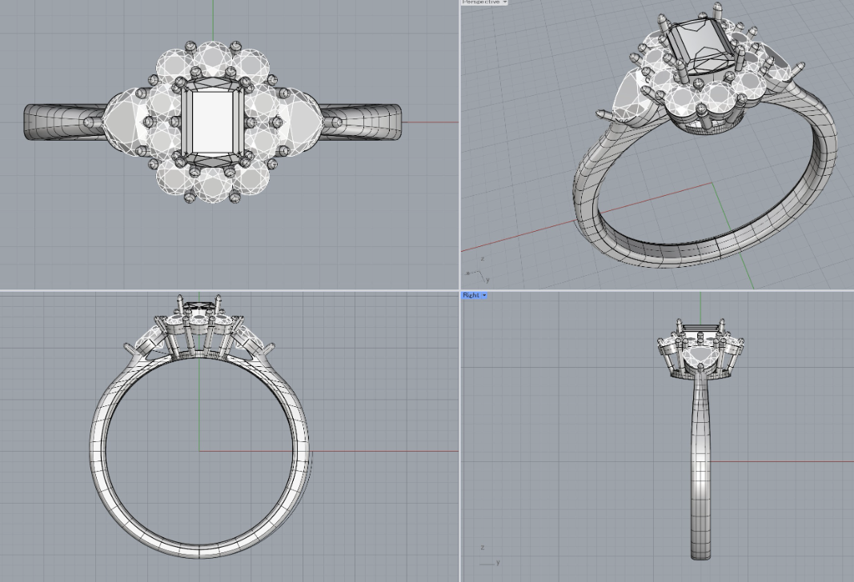Click the Right viewport title label

[471, 295]
